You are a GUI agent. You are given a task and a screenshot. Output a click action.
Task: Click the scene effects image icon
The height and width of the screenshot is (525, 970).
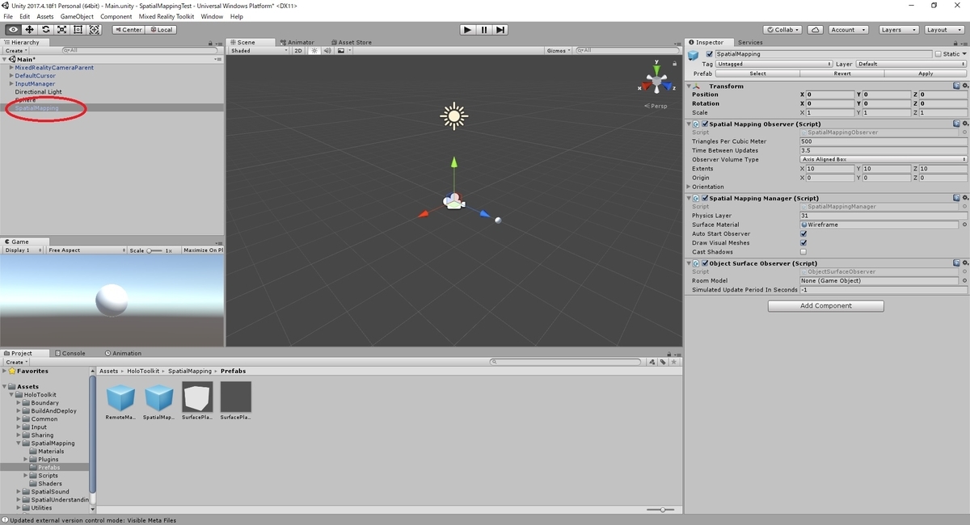pyautogui.click(x=341, y=50)
